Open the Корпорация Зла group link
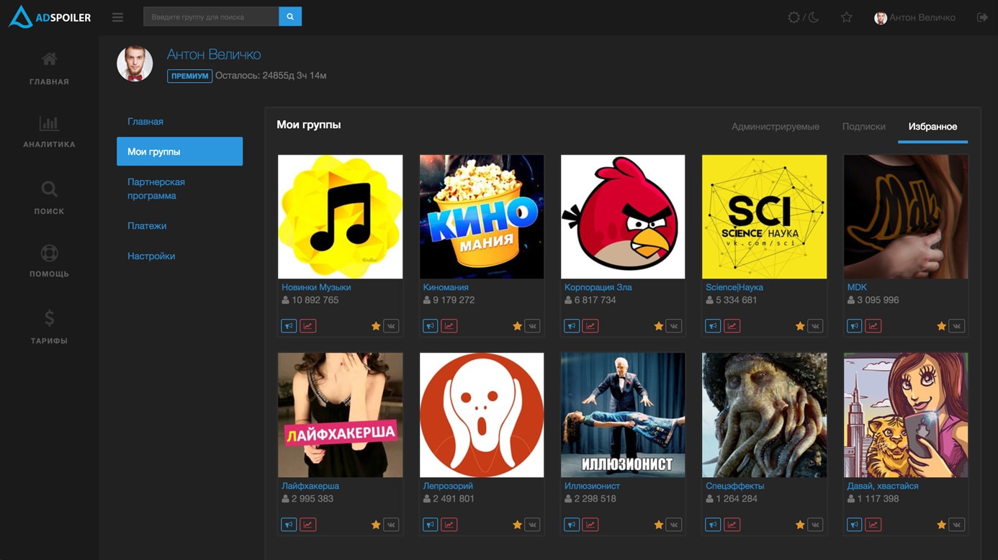998x560 pixels. (x=598, y=287)
